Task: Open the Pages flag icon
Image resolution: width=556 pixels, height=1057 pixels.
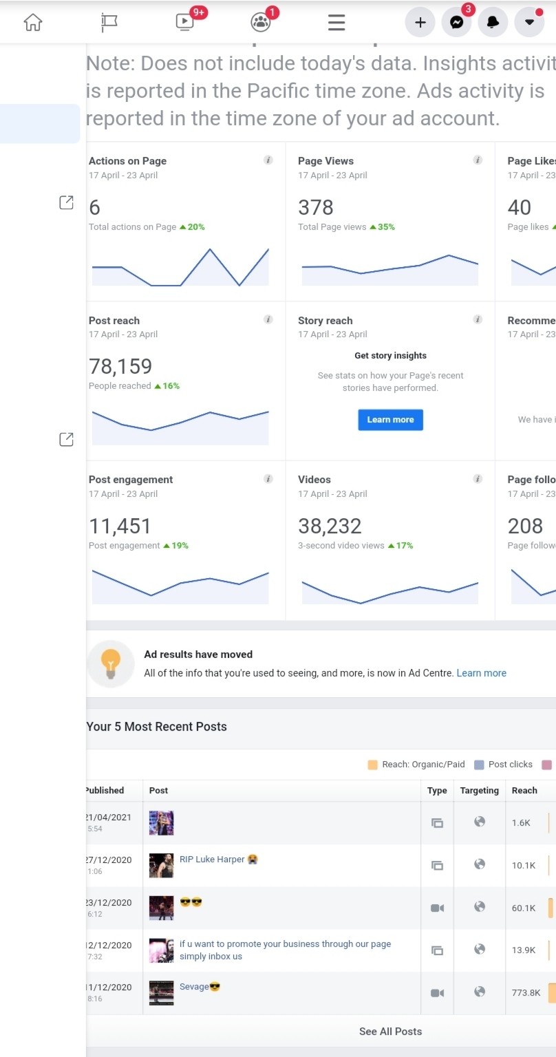Action: click(x=109, y=22)
